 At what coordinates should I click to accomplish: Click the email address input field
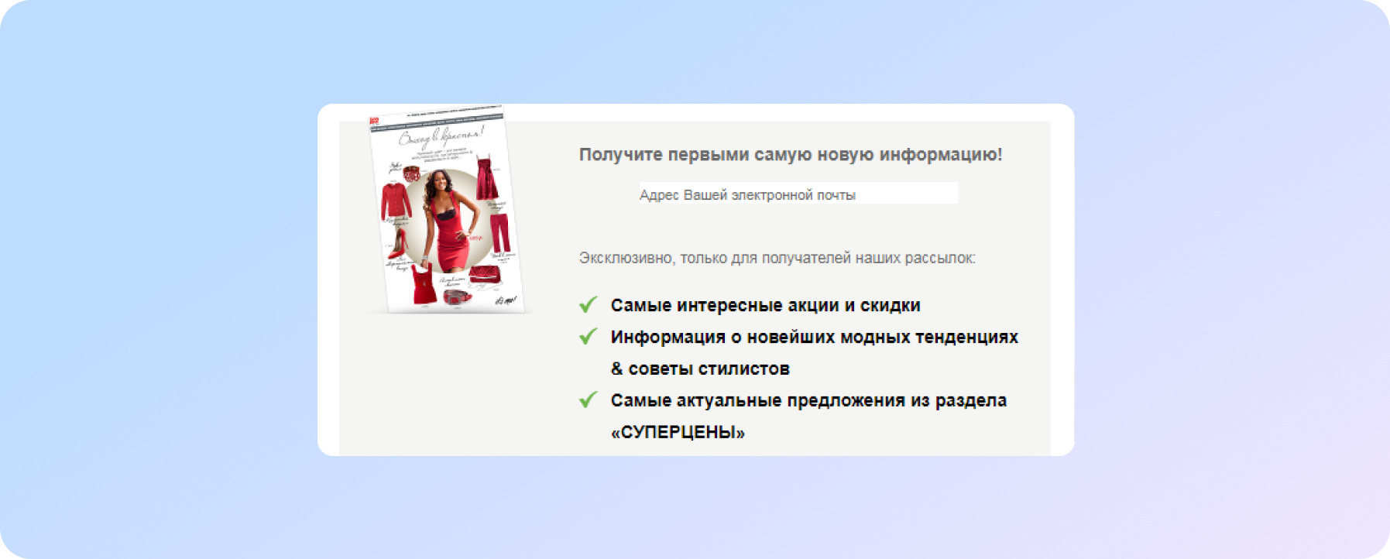coord(798,194)
